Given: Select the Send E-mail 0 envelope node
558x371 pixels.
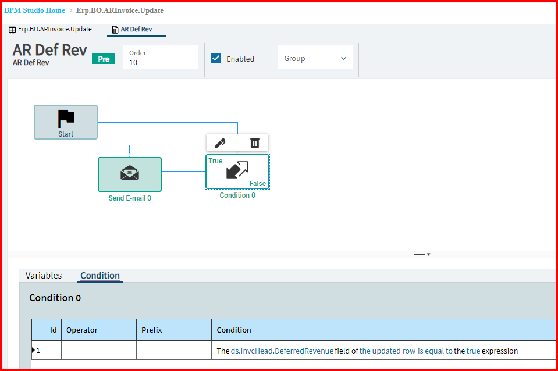Looking at the screenshot, I should pos(130,174).
